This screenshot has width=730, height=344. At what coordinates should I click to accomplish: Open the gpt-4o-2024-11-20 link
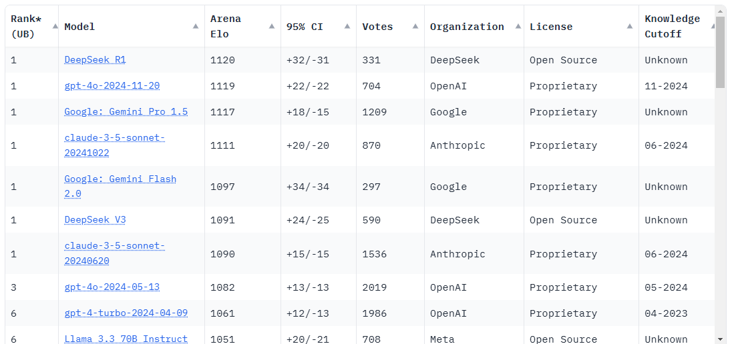coord(112,86)
